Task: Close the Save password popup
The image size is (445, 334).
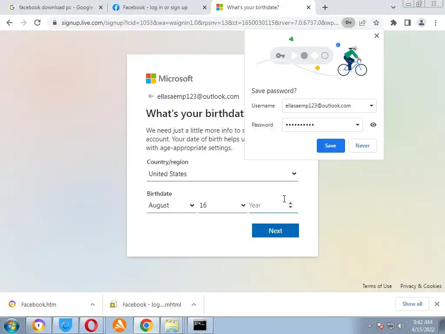Action: (x=377, y=36)
